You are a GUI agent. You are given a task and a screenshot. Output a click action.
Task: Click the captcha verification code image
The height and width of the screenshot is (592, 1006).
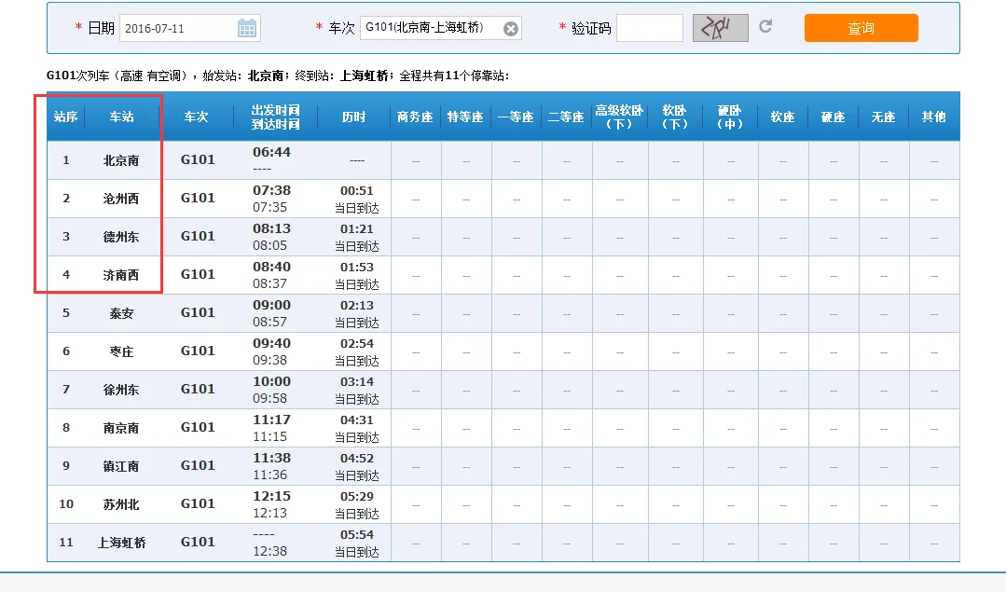[720, 27]
